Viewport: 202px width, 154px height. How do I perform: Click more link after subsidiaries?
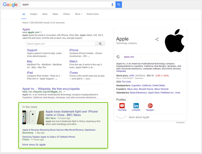point(178,93)
